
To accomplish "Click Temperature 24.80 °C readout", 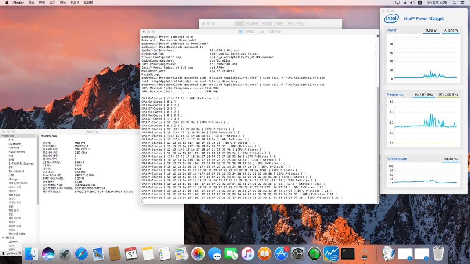I will tap(451, 159).
